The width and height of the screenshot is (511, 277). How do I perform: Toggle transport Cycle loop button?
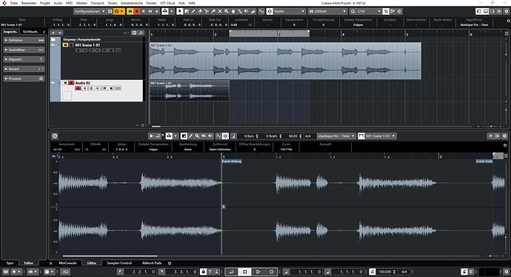tap(231, 272)
